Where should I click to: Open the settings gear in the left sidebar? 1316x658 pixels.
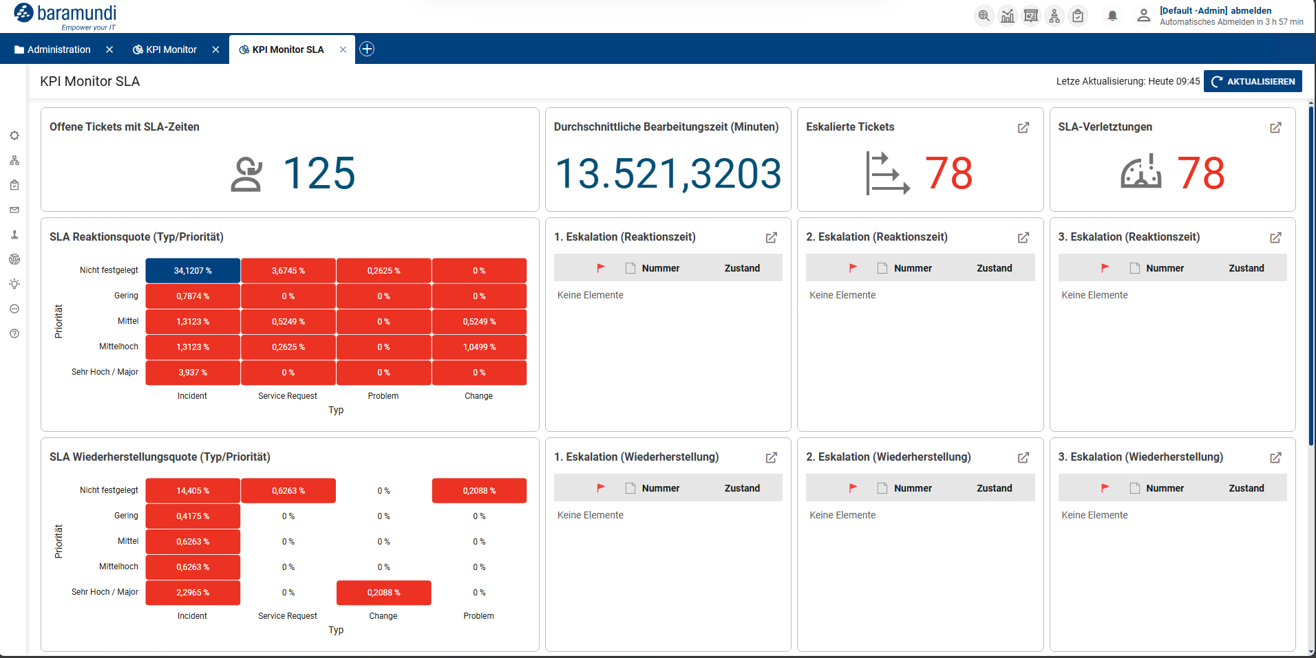14,135
